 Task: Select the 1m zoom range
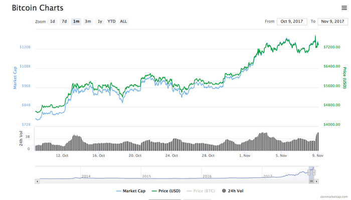coord(76,22)
